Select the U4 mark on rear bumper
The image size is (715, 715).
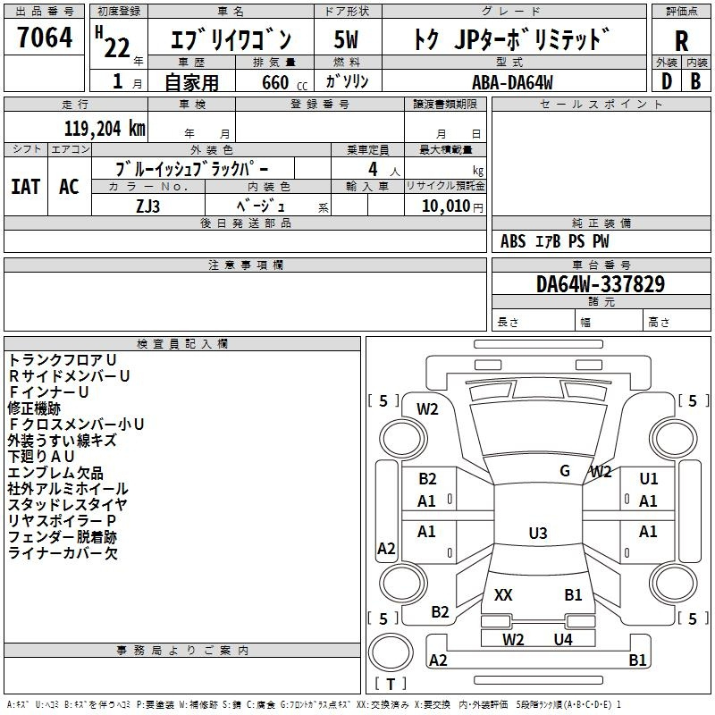[562, 639]
